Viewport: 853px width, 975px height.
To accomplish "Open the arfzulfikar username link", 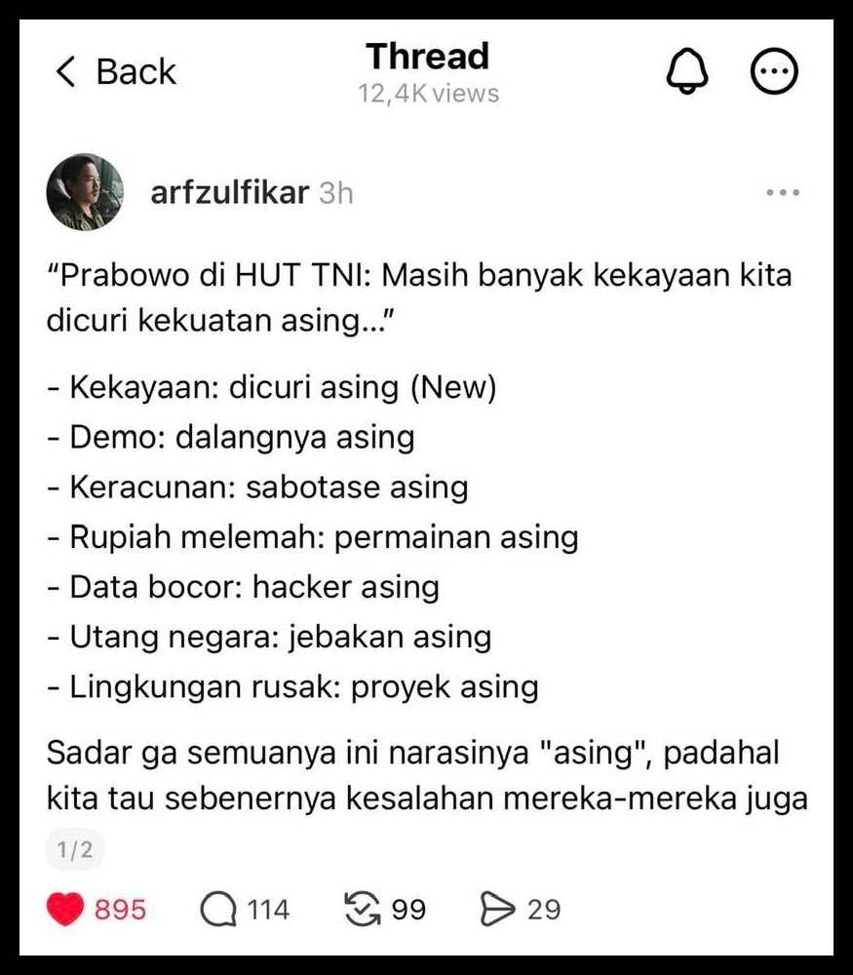I will pos(229,192).
